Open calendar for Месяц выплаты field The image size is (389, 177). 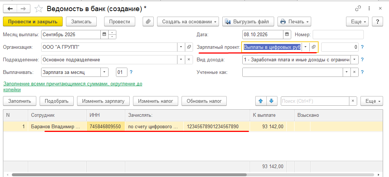[104, 35]
